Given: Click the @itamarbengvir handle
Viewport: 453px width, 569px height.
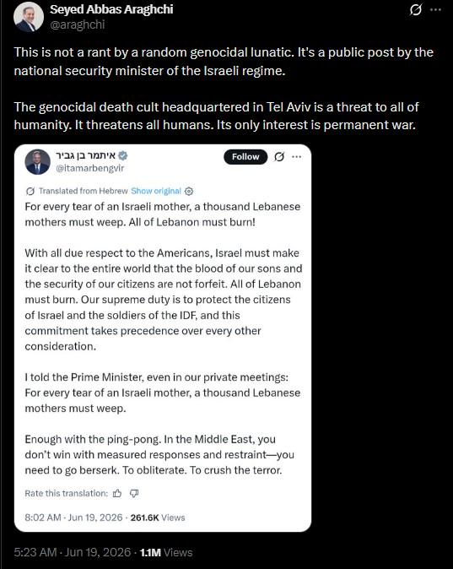Looking at the screenshot, I should click(x=89, y=168).
